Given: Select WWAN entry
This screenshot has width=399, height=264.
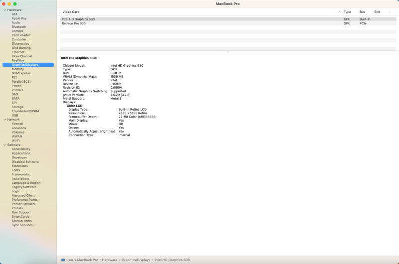Looking at the screenshot, I should click(x=17, y=136).
